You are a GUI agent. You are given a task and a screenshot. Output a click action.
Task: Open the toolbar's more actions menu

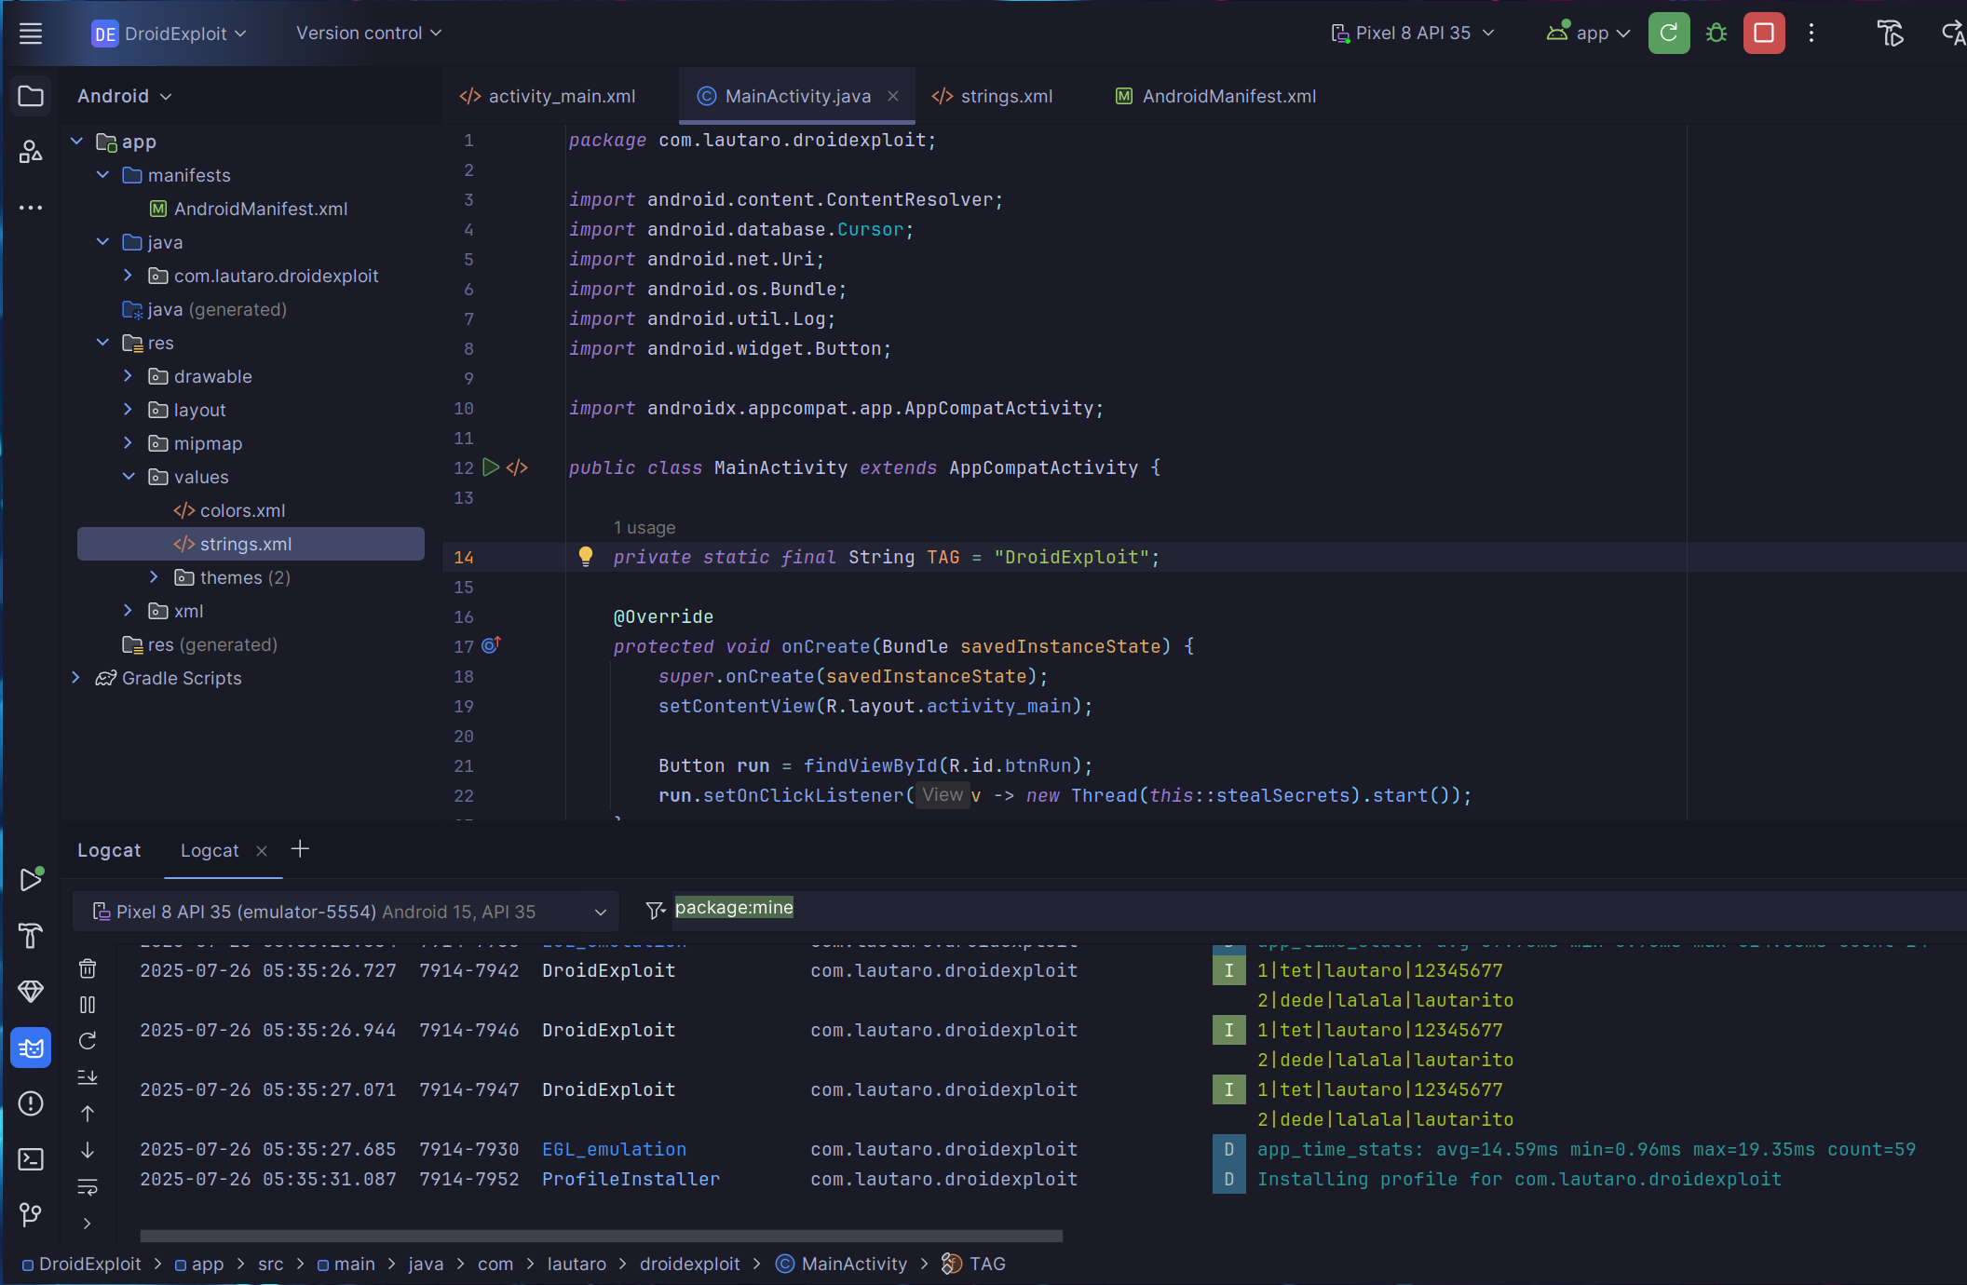click(x=1811, y=34)
